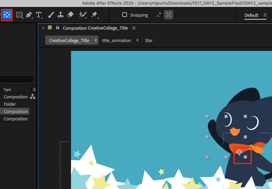Toggle the composition panel lock icon
The image size is (272, 189).
pyautogui.click(x=57, y=28)
